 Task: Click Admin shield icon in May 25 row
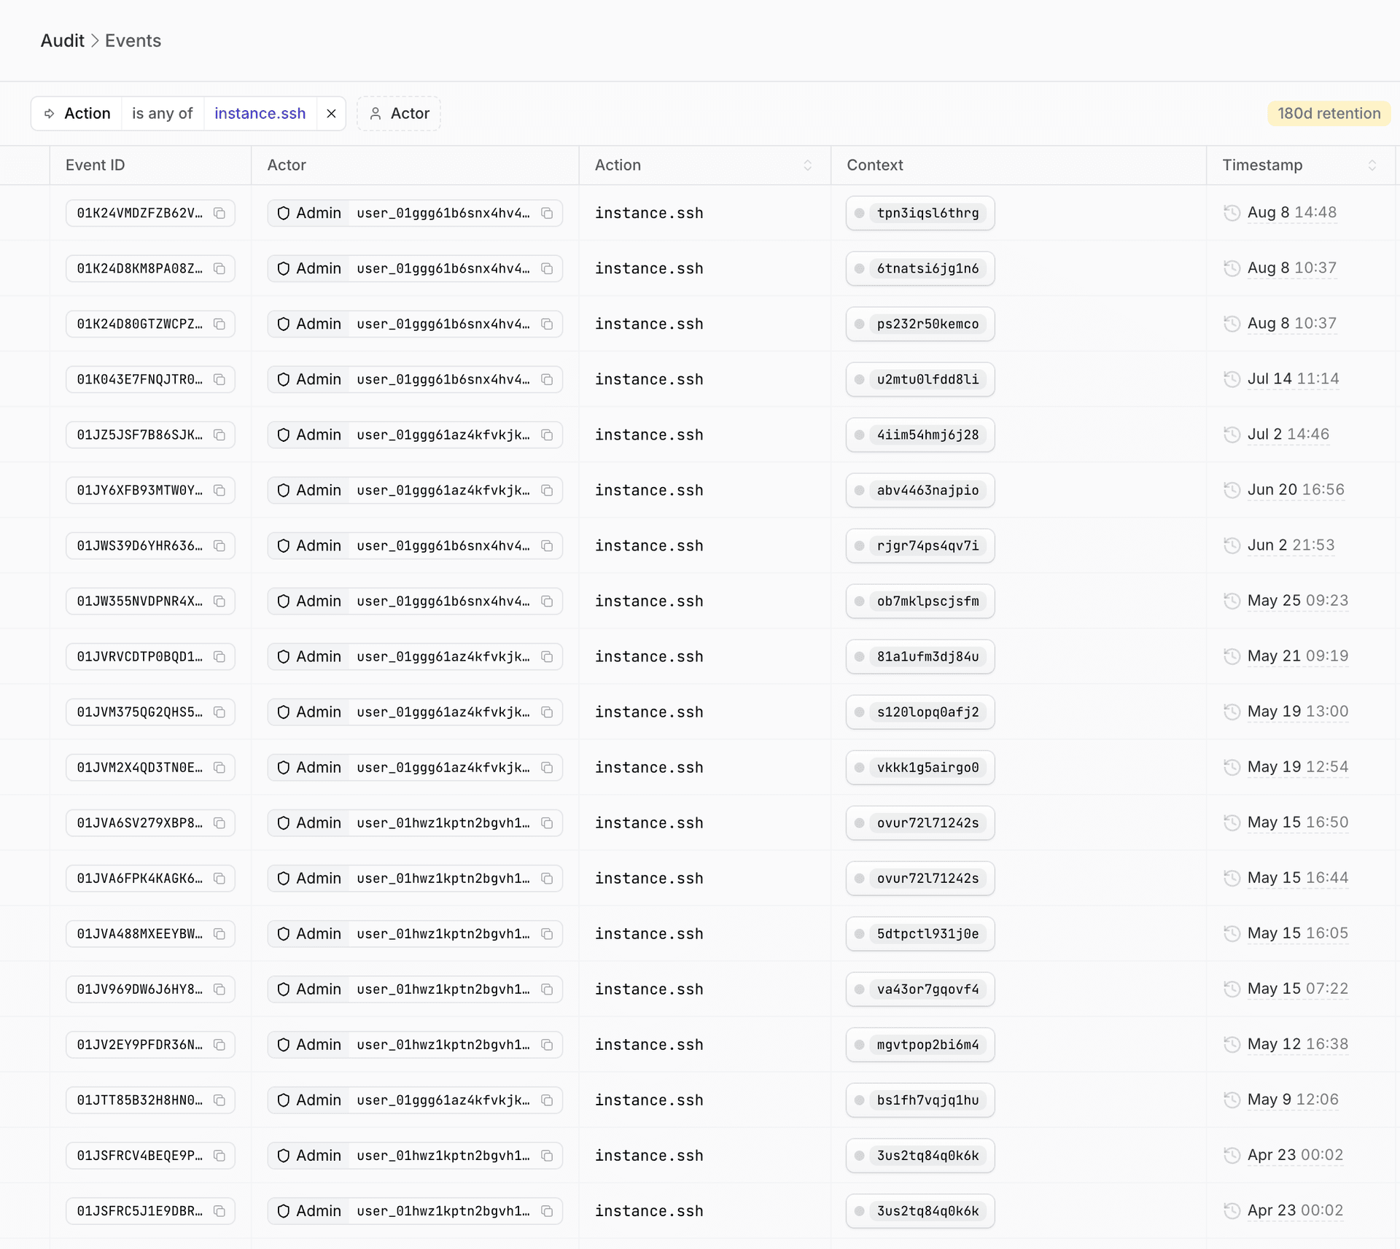point(284,601)
